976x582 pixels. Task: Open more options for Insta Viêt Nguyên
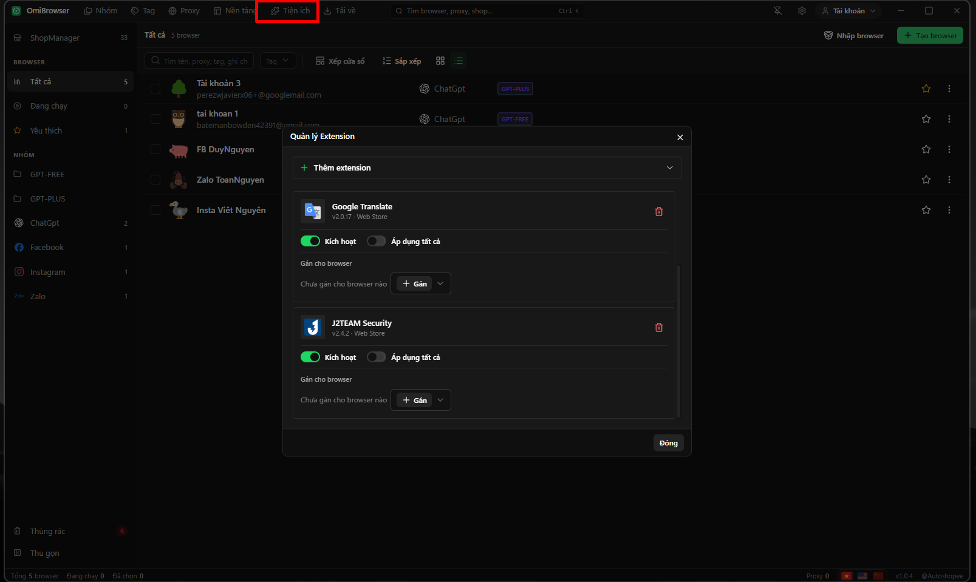pos(949,210)
